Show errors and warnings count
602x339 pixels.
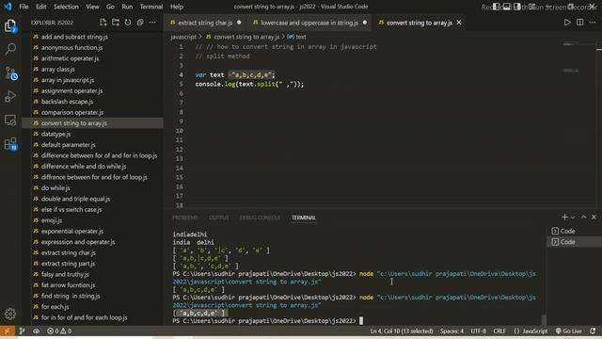59,331
